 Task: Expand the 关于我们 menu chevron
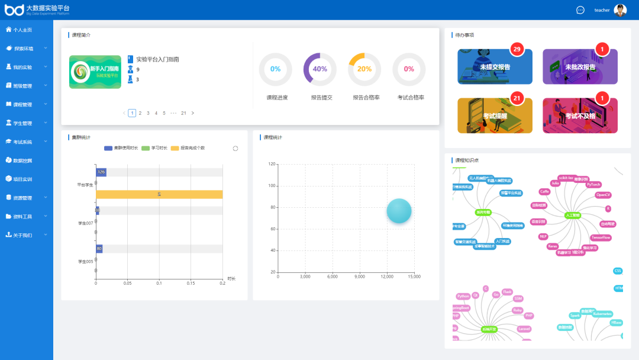45,235
